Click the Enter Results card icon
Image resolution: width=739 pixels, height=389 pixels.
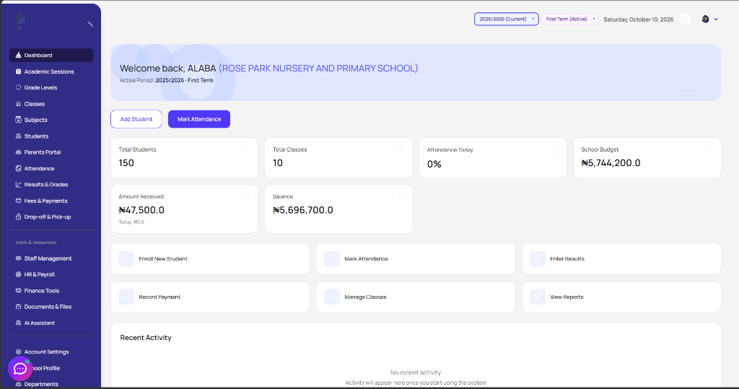pyautogui.click(x=538, y=259)
